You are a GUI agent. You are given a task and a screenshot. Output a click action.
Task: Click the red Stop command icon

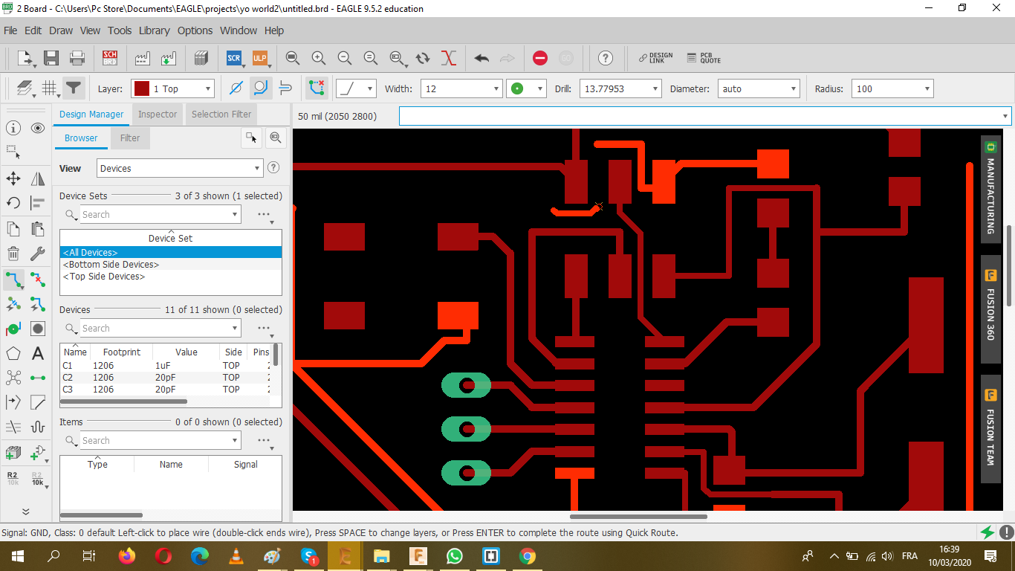click(x=540, y=58)
